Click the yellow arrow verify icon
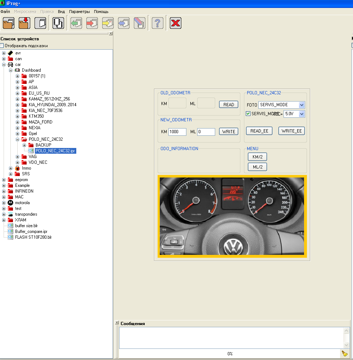Viewport: 353px width, 360px height. pos(108,23)
